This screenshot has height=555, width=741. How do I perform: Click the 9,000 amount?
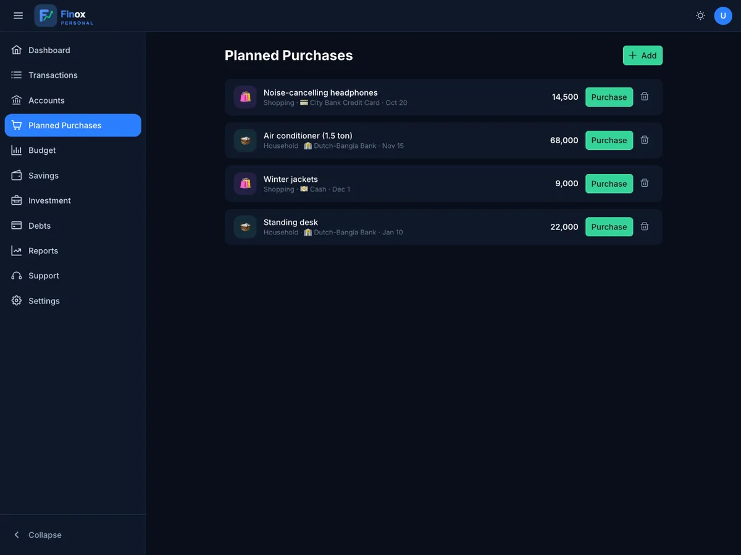click(x=567, y=184)
